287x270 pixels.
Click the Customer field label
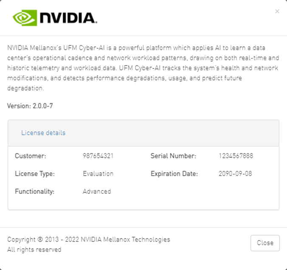[x=30, y=156]
